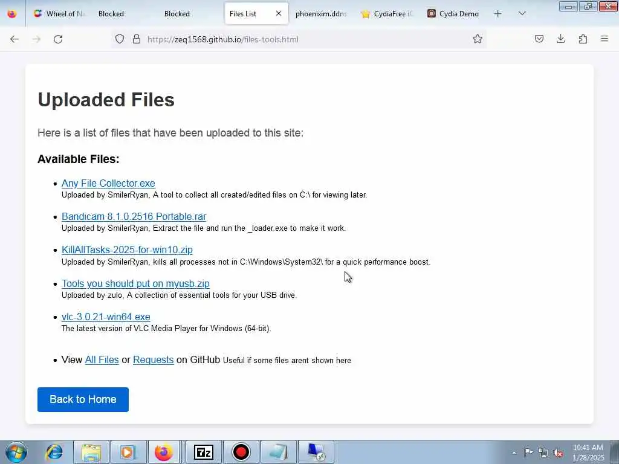Click the Back to Home button
619x464 pixels.
click(x=83, y=399)
